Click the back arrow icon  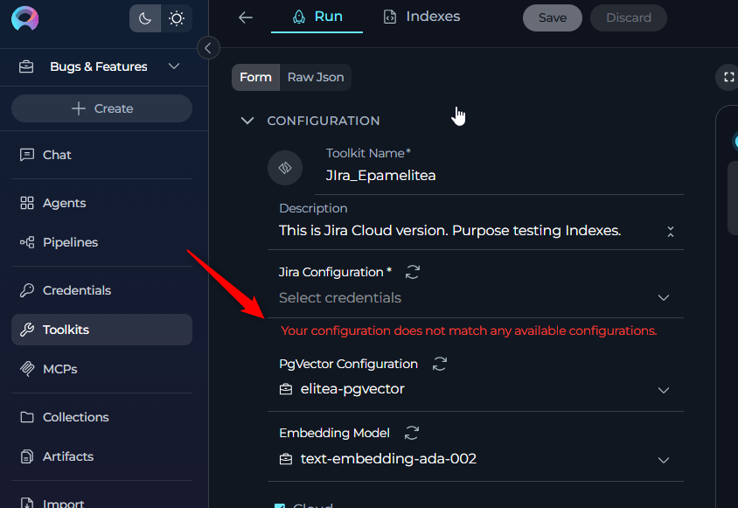(246, 17)
